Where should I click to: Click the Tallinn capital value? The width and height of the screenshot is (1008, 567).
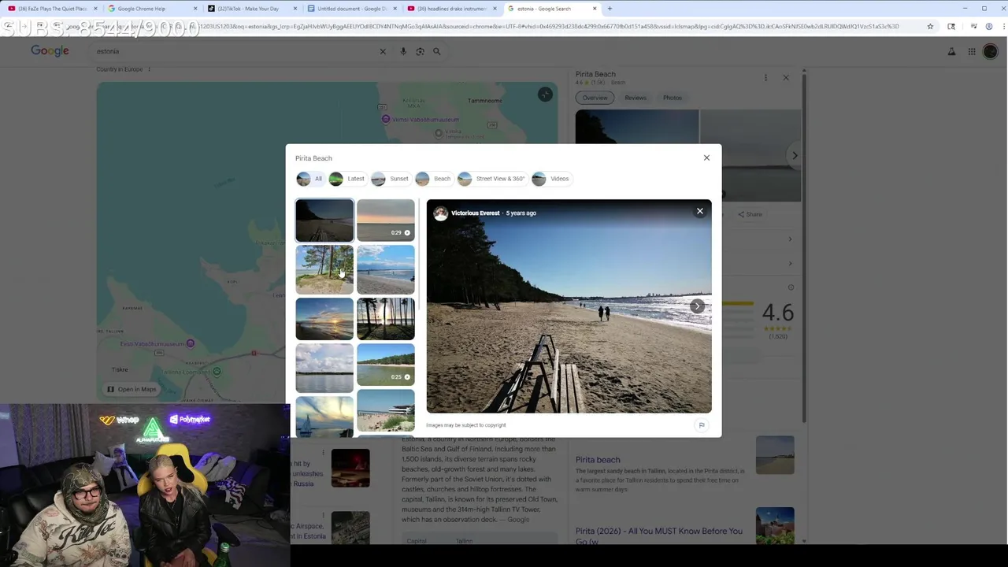464,541
